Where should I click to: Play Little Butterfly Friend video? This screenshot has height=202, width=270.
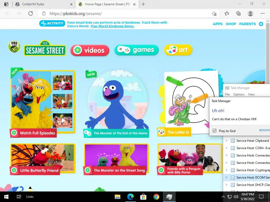(x=42, y=159)
